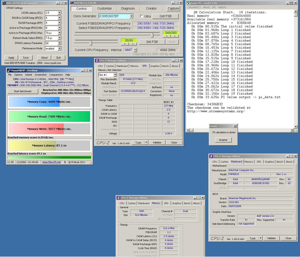Screen dimensions: 300x257
Task: Open RAS# Precharge (tRP) dropdown in Tweaker
Action: [x=59, y=23]
